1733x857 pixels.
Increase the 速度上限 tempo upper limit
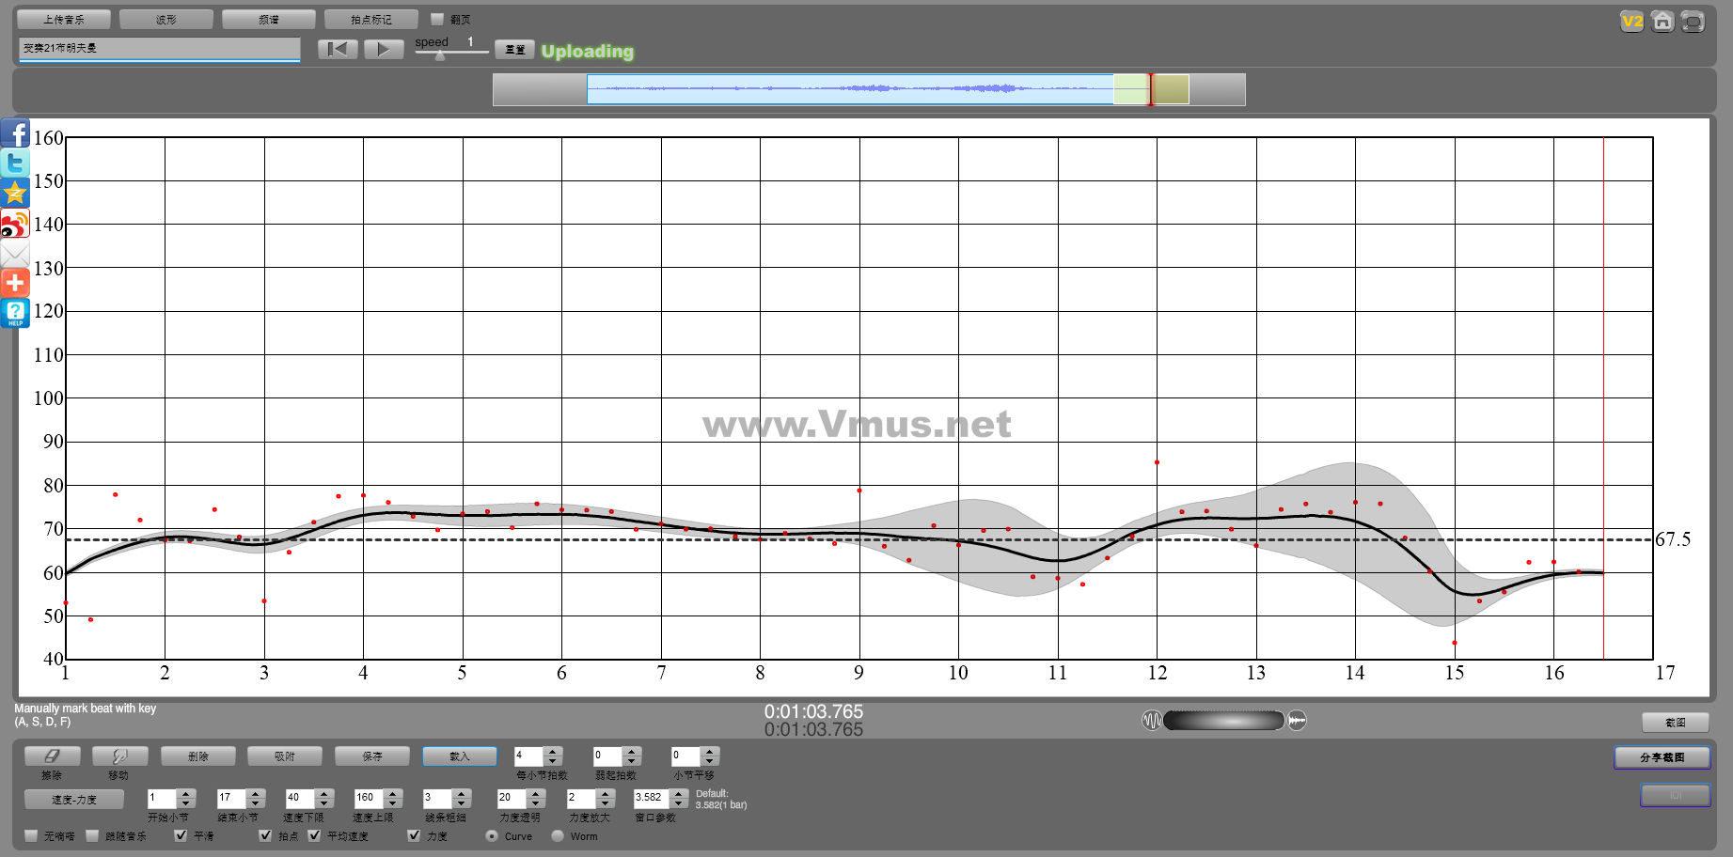click(x=393, y=793)
